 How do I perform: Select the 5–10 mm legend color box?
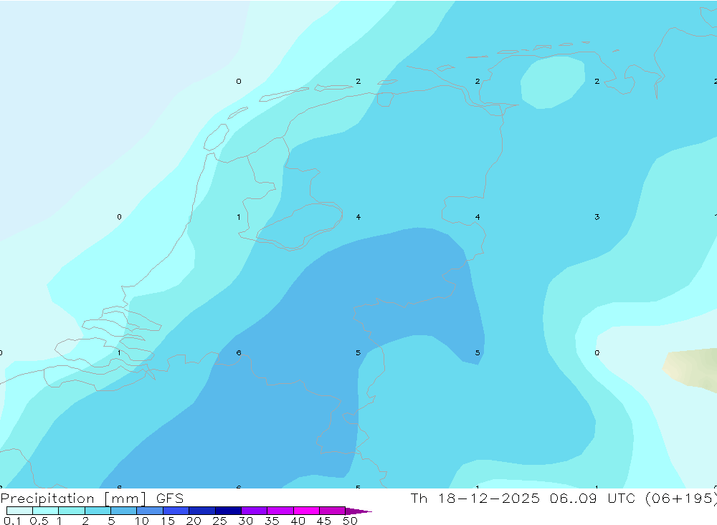tap(124, 511)
